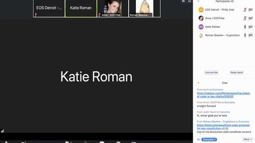Click Katie Roman purple KR avatar
The image size is (255, 143).
point(201,27)
